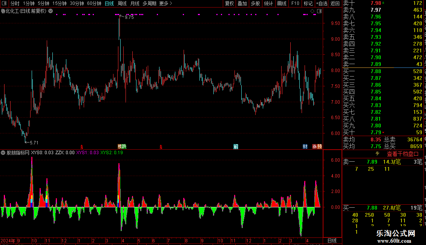Click the green up arrow beside 7.98
This screenshot has height=245, width=426.
coord(383,3)
